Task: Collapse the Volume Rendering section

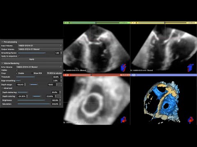Action: coord(2,63)
